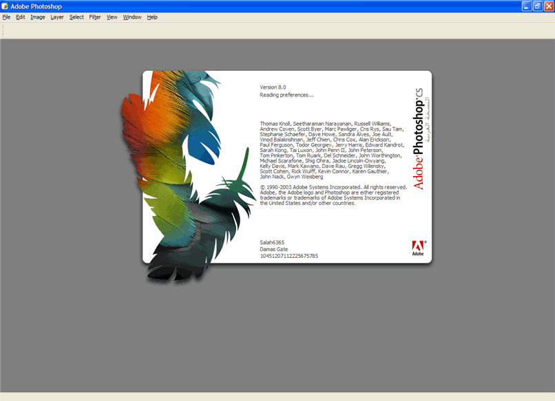Image resolution: width=555 pixels, height=401 pixels.
Task: Open the Help menu
Action: click(x=152, y=17)
